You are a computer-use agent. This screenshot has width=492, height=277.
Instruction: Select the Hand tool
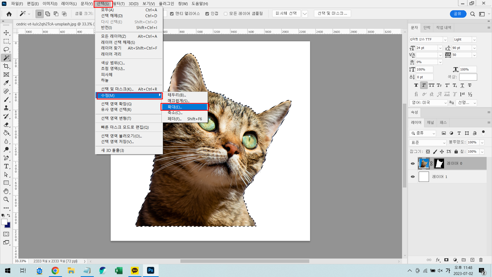point(6,191)
